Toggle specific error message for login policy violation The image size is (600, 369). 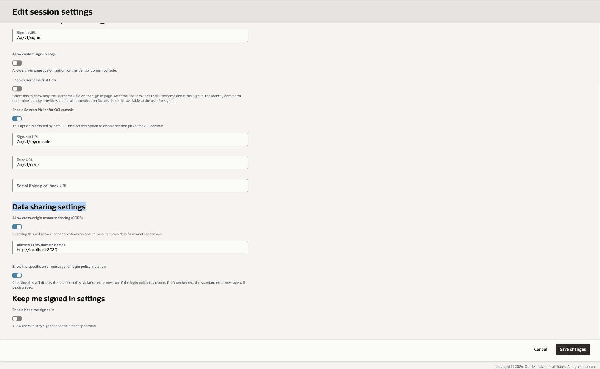point(17,275)
